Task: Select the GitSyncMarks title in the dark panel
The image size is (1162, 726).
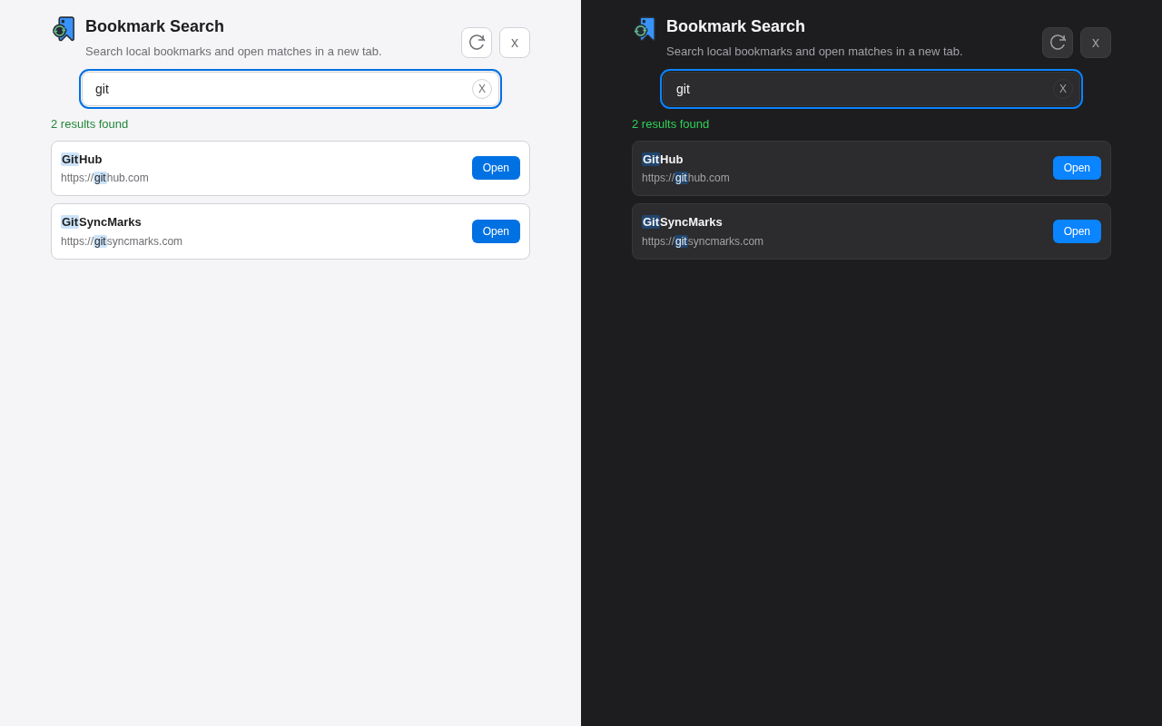Action: (682, 221)
